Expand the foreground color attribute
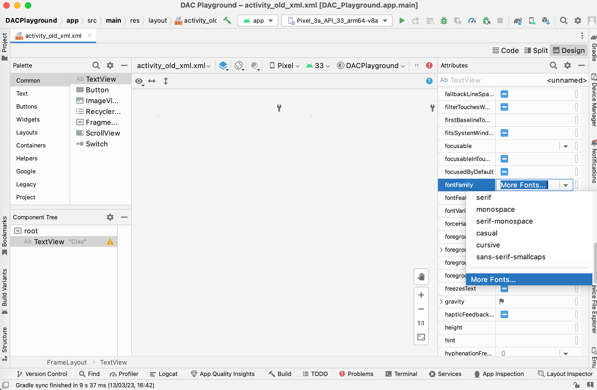597x390 pixels. pyautogui.click(x=442, y=249)
